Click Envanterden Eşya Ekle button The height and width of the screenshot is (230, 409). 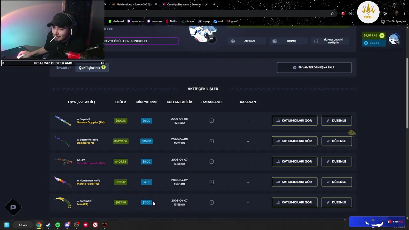[314, 67]
